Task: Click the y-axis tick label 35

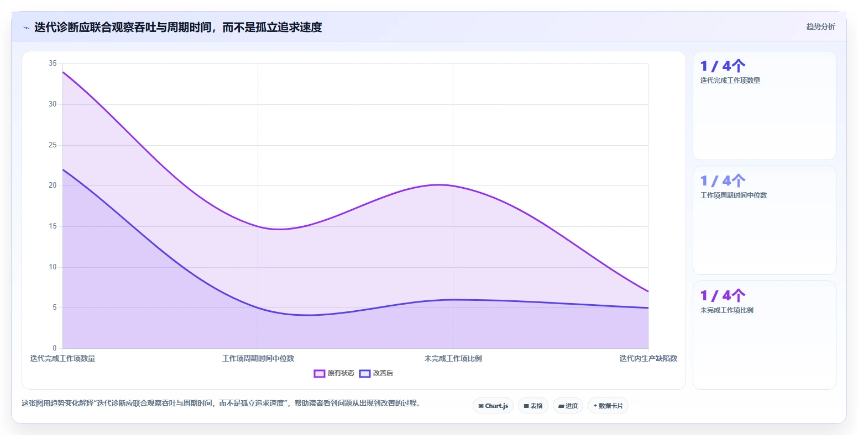Action: pos(53,63)
